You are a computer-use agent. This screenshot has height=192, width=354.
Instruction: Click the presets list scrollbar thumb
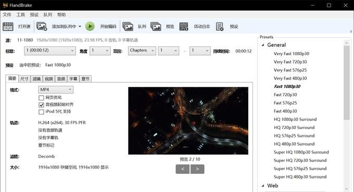click(x=347, y=83)
